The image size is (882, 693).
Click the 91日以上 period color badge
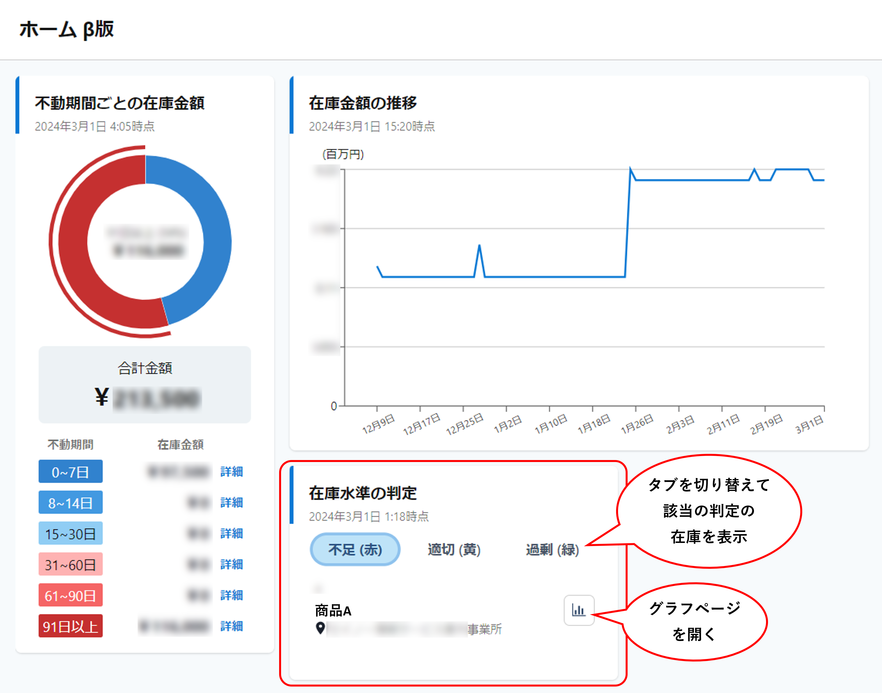click(x=70, y=626)
